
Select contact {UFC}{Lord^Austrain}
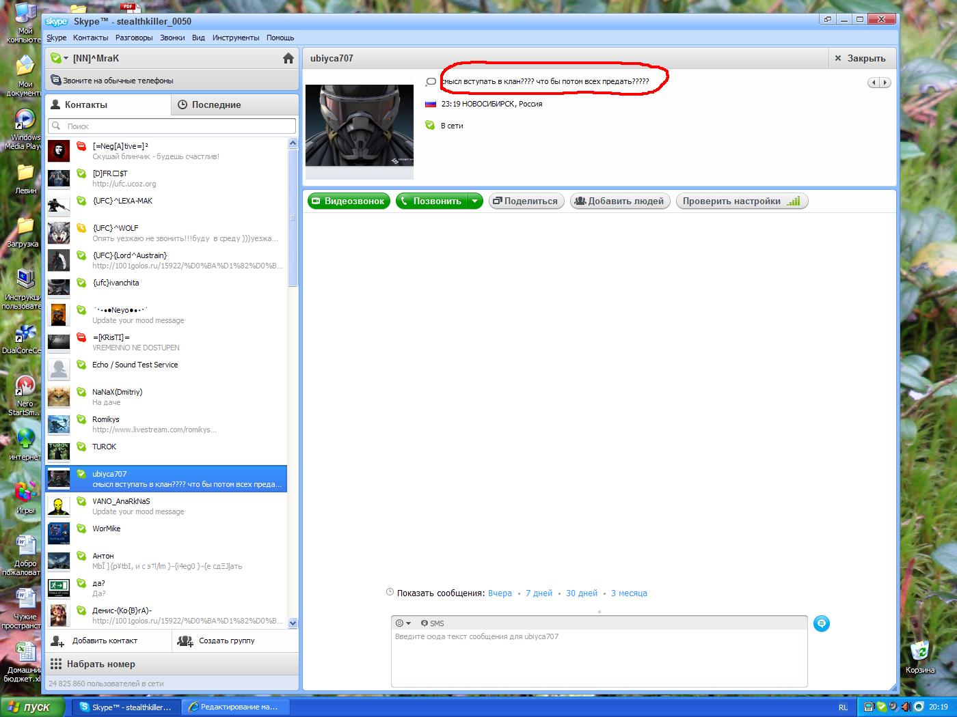[x=166, y=260]
